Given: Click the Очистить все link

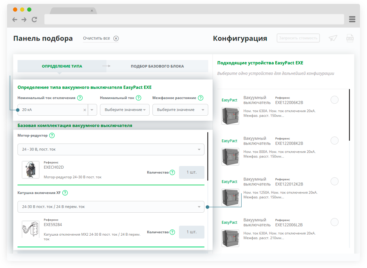Looking at the screenshot, I should [x=97, y=38].
